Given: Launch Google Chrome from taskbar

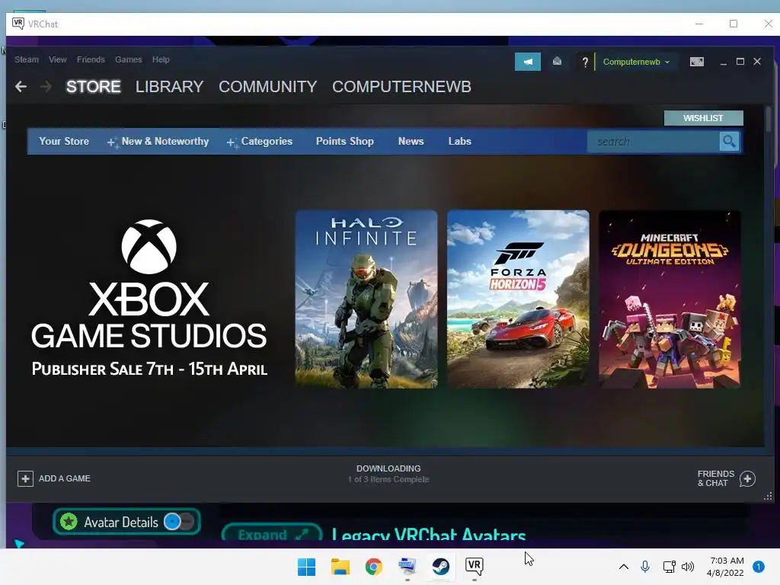Looking at the screenshot, I should (373, 567).
